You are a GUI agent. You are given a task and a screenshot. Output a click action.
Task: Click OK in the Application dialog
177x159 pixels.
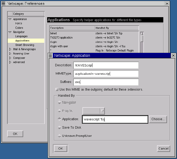(x=61, y=149)
